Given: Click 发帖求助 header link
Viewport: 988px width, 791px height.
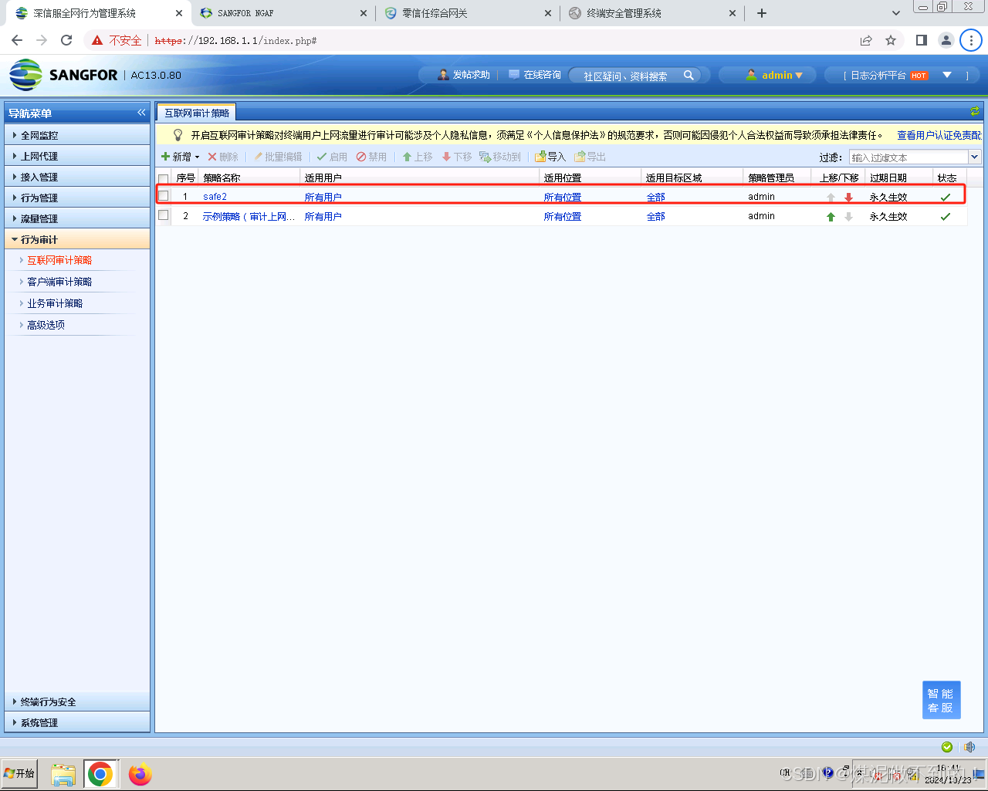Looking at the screenshot, I should pos(464,75).
